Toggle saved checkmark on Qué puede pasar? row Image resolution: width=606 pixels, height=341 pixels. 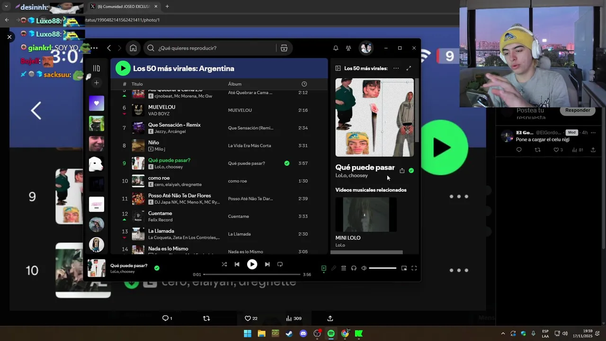tap(287, 163)
